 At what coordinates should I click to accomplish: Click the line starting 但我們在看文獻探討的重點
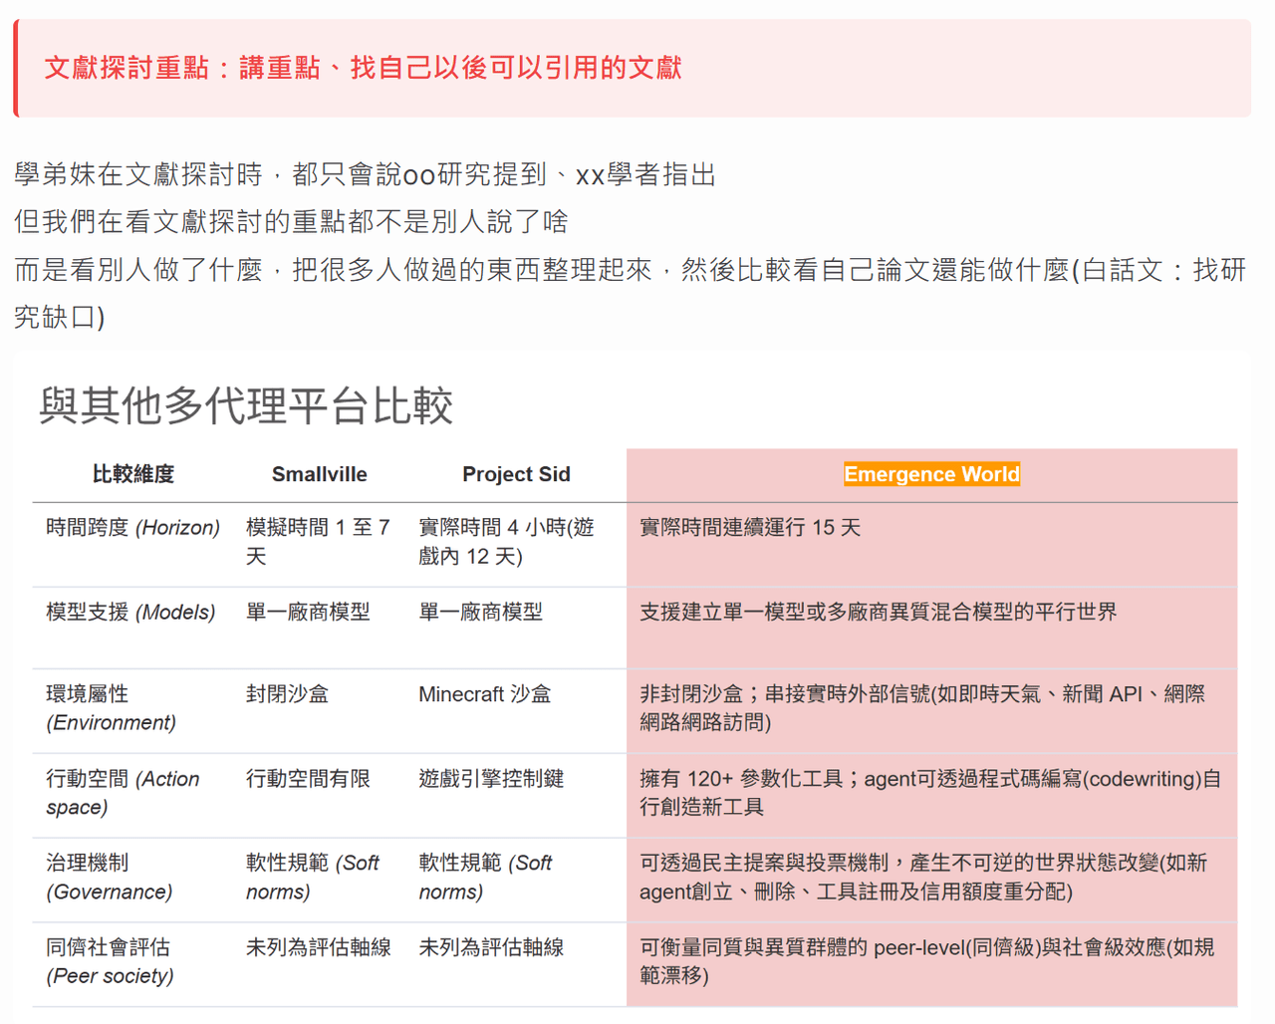click(291, 221)
